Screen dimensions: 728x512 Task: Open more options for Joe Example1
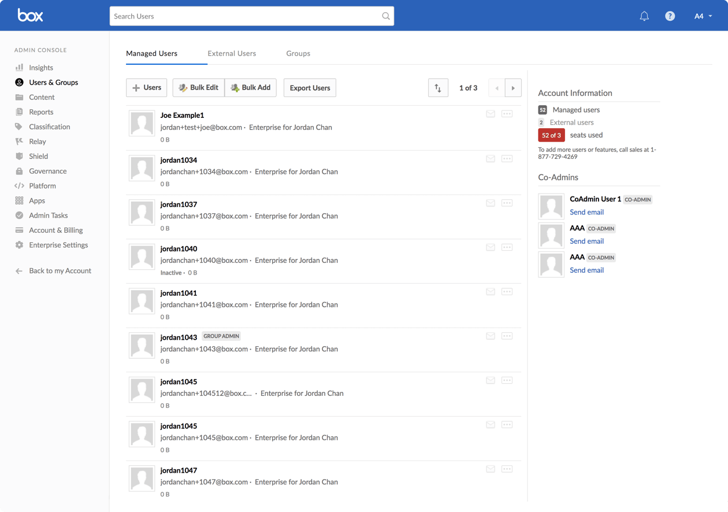coord(507,114)
